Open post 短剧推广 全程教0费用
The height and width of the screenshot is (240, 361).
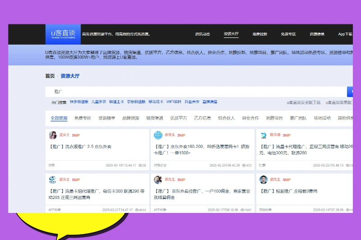(289, 191)
